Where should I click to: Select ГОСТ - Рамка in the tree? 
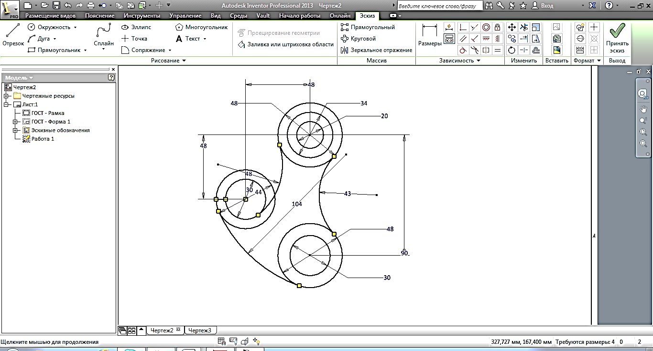43,113
